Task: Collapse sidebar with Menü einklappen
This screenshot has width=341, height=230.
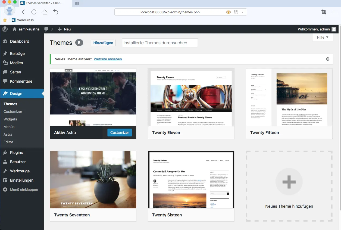Action: coord(22,189)
